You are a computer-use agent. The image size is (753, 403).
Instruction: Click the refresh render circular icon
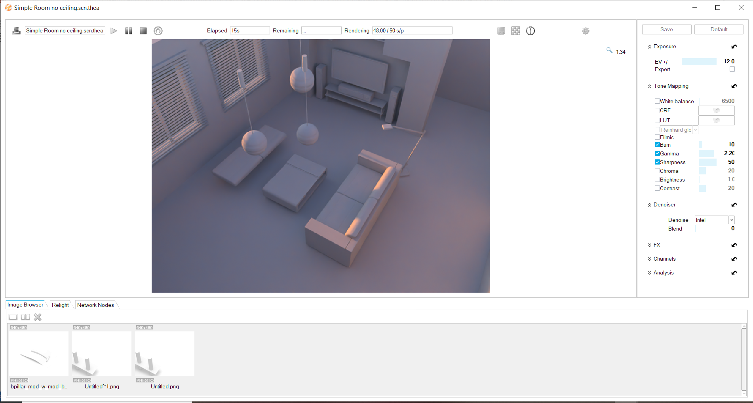pos(158,31)
